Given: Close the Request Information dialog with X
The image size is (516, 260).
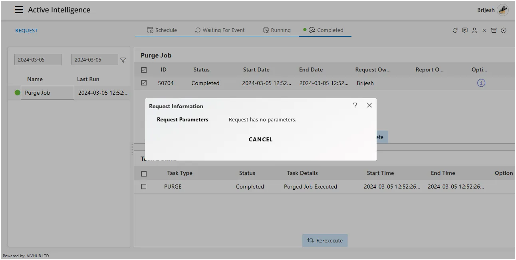Looking at the screenshot, I should click(x=369, y=105).
